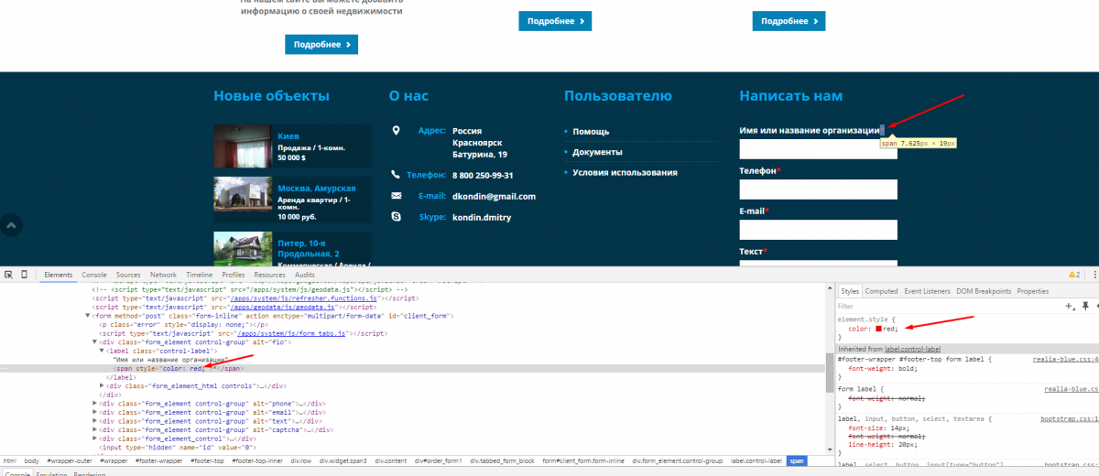1099x476 pixels.
Task: Click the scroll-to-top round arrow button
Action: click(9, 224)
